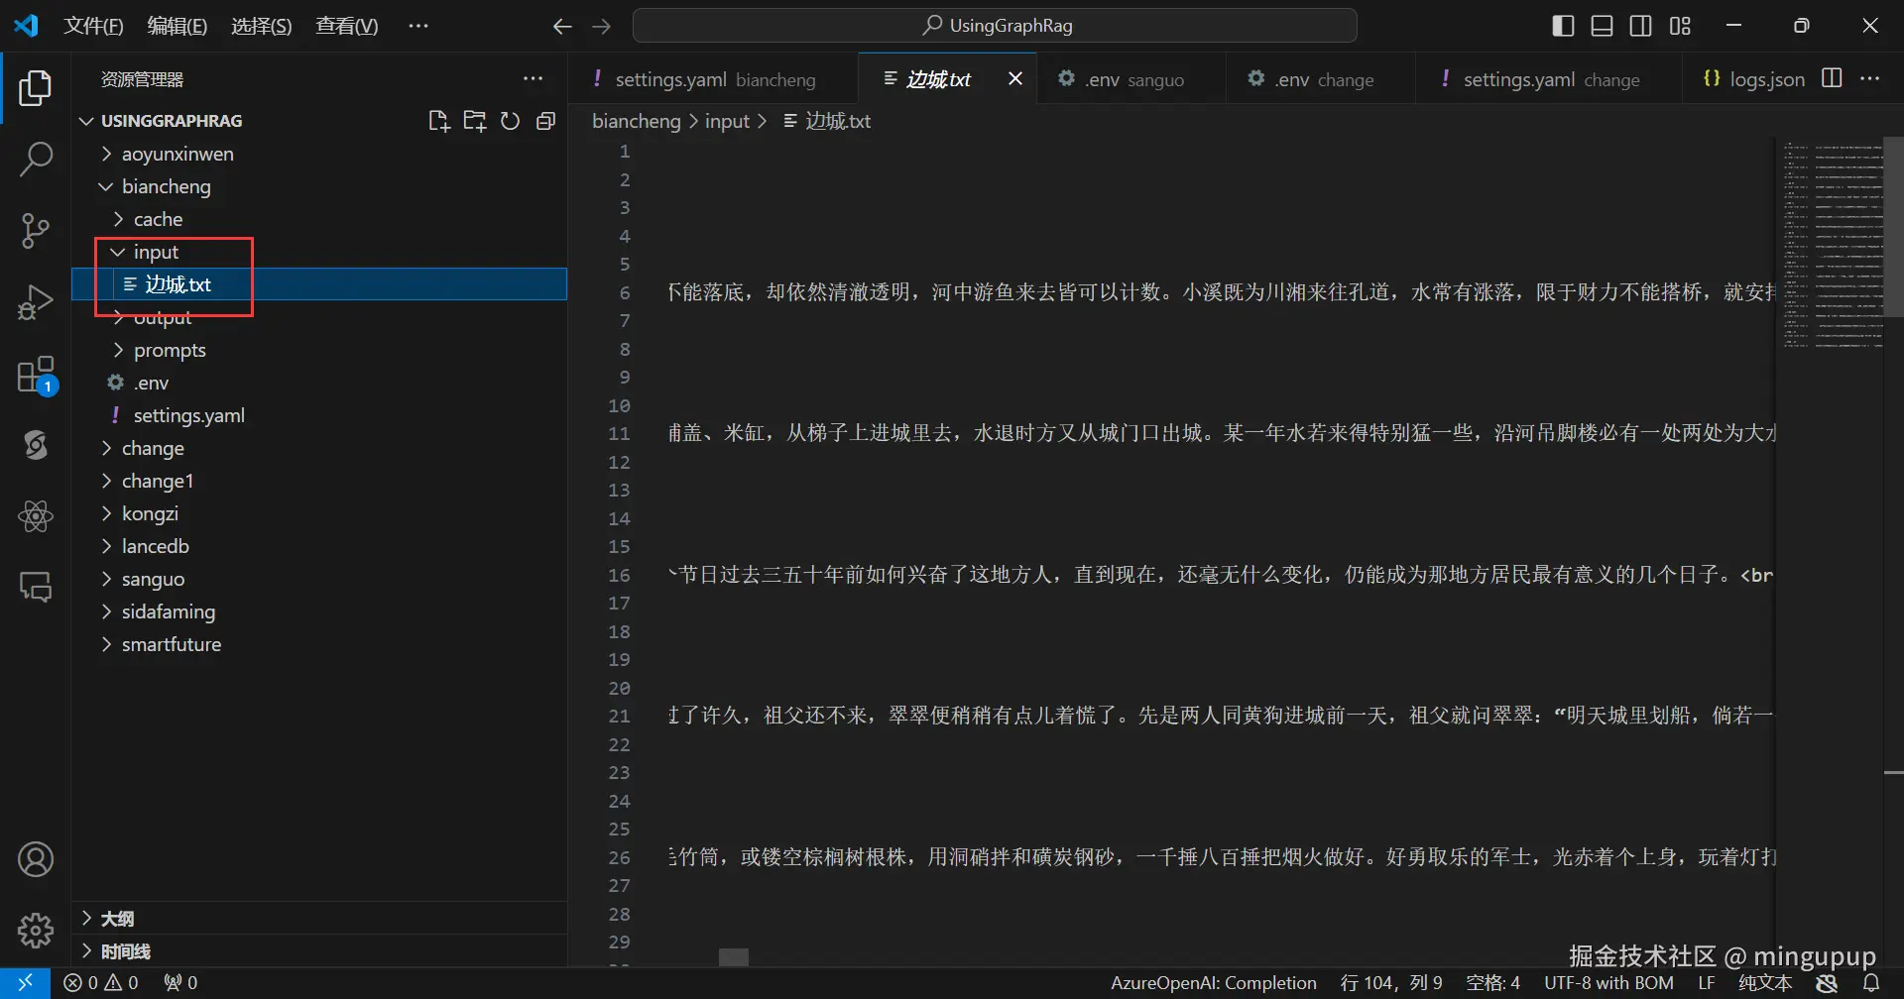Viewport: 1904px width, 999px height.
Task: Close the 边城.txt editor tab
Action: click(x=1015, y=78)
